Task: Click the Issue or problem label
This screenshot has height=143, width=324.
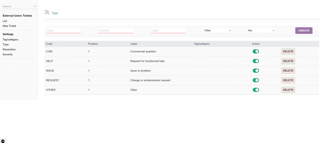Action: [x=140, y=71]
